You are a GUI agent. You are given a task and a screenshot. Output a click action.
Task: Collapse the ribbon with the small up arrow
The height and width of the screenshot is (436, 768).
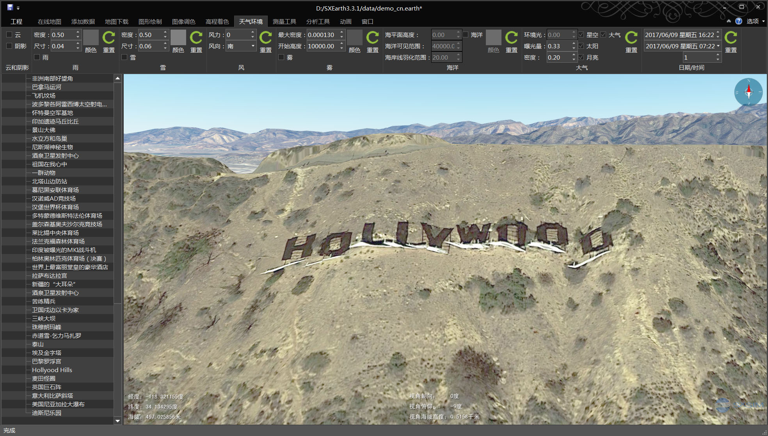pyautogui.click(x=729, y=21)
